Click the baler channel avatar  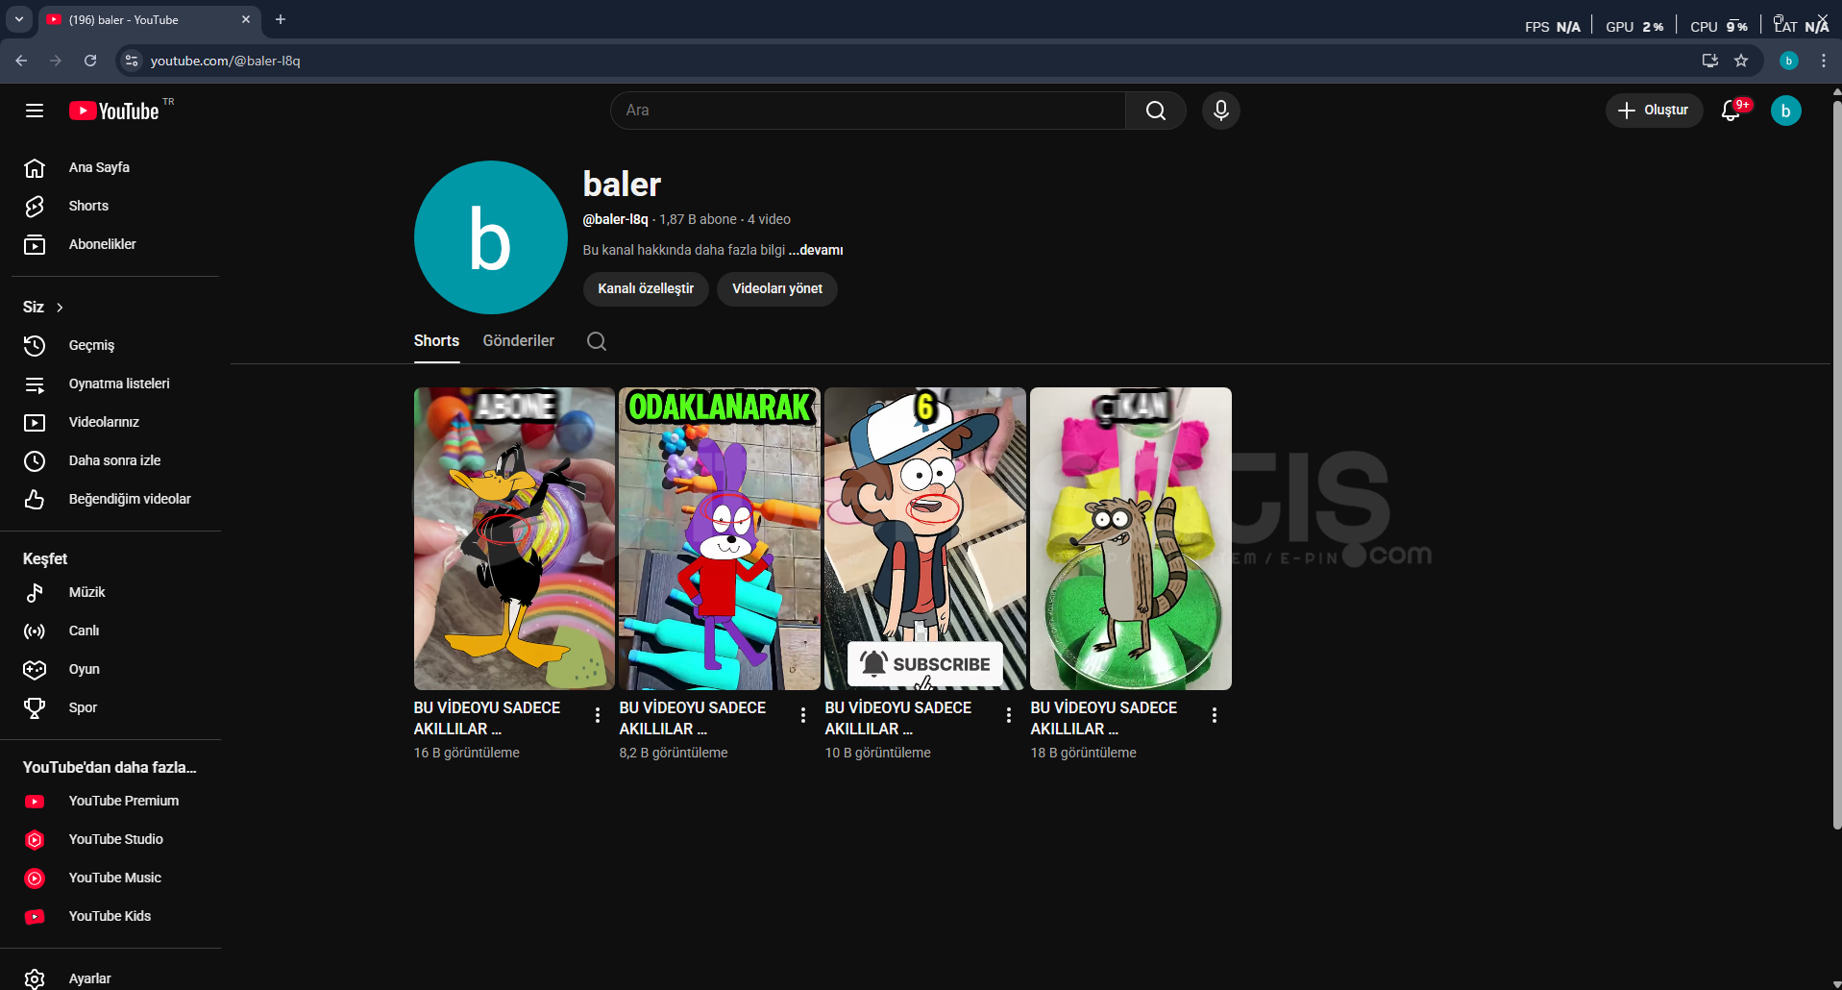pyautogui.click(x=491, y=237)
